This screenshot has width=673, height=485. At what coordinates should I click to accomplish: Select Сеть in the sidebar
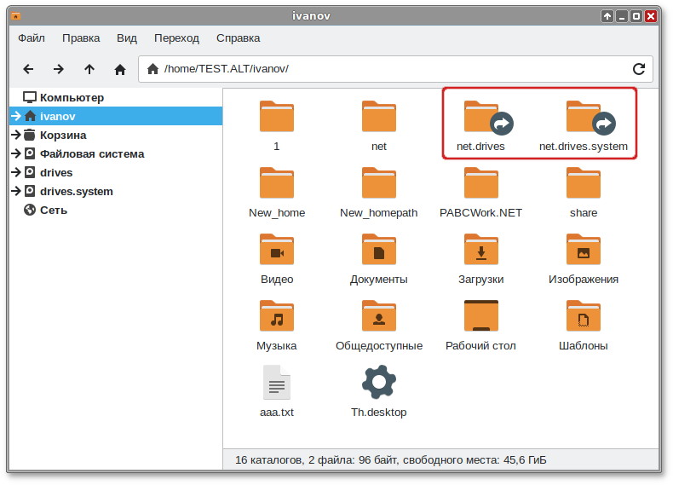pos(54,210)
